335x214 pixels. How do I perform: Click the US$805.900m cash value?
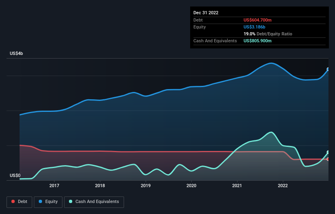257,41
